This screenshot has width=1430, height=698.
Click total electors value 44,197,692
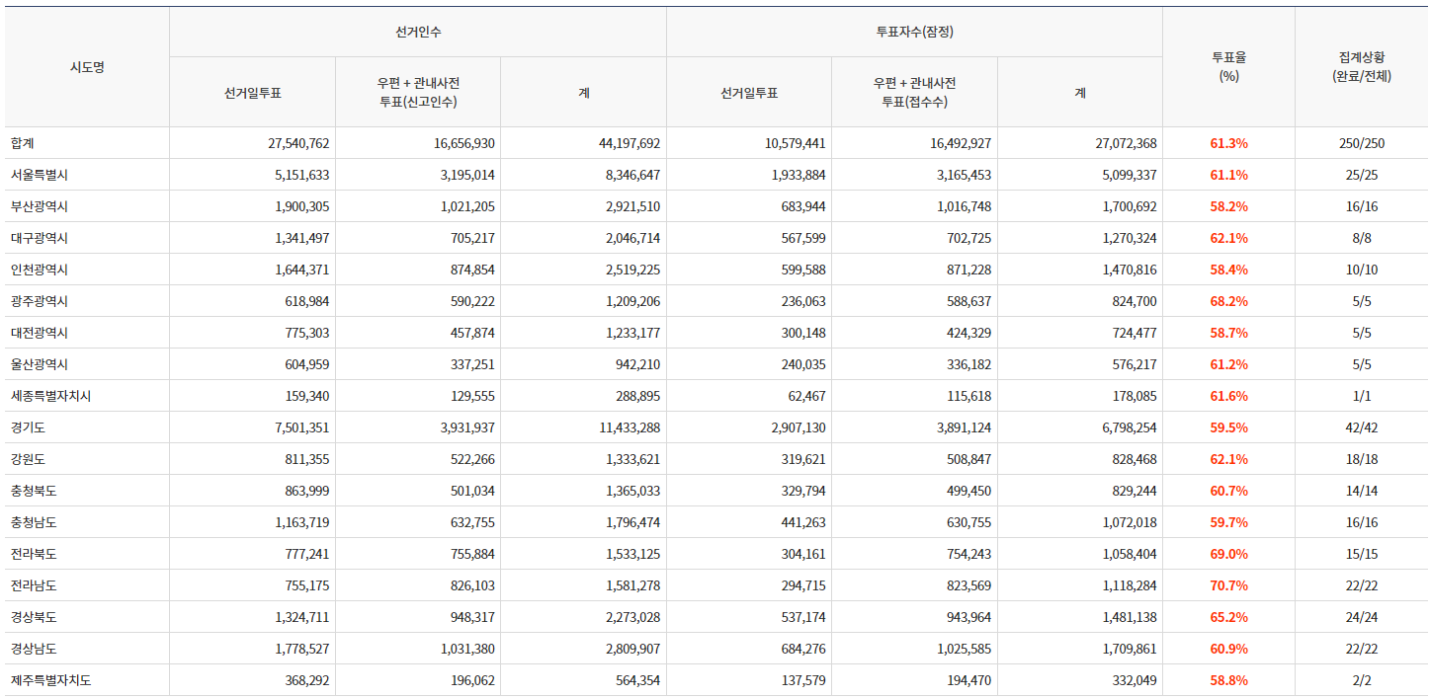point(629,143)
